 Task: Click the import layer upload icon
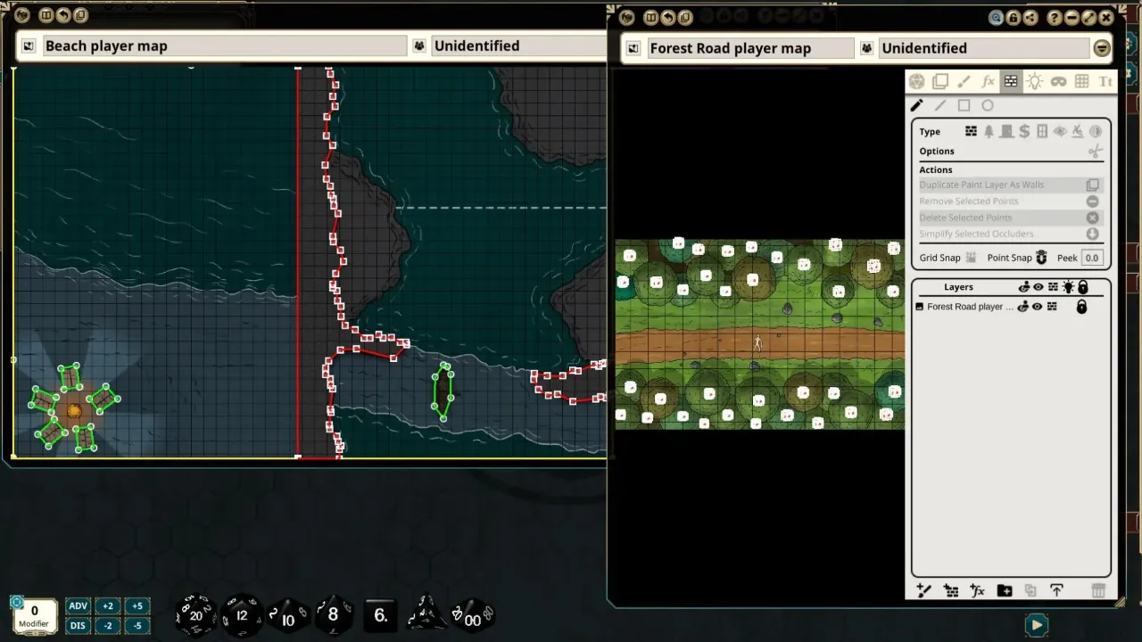(1056, 590)
